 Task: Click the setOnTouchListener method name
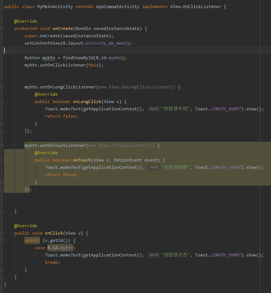click(63, 145)
